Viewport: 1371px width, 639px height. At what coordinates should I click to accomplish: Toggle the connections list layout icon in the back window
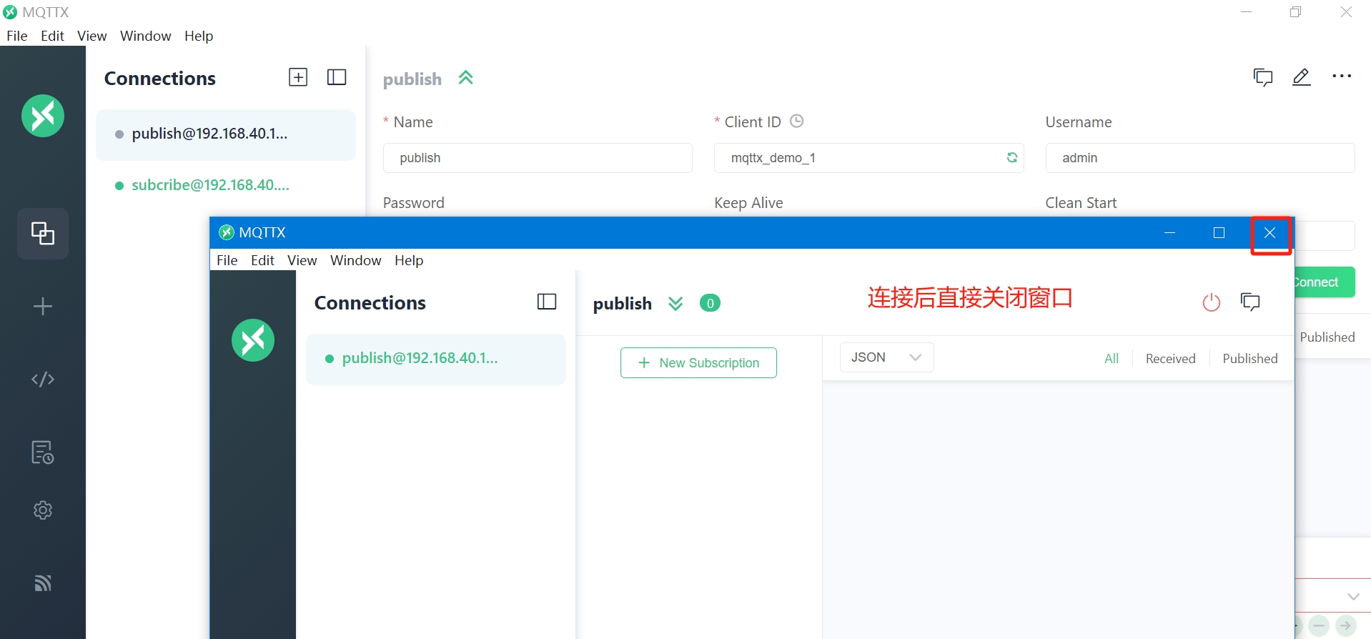337,77
